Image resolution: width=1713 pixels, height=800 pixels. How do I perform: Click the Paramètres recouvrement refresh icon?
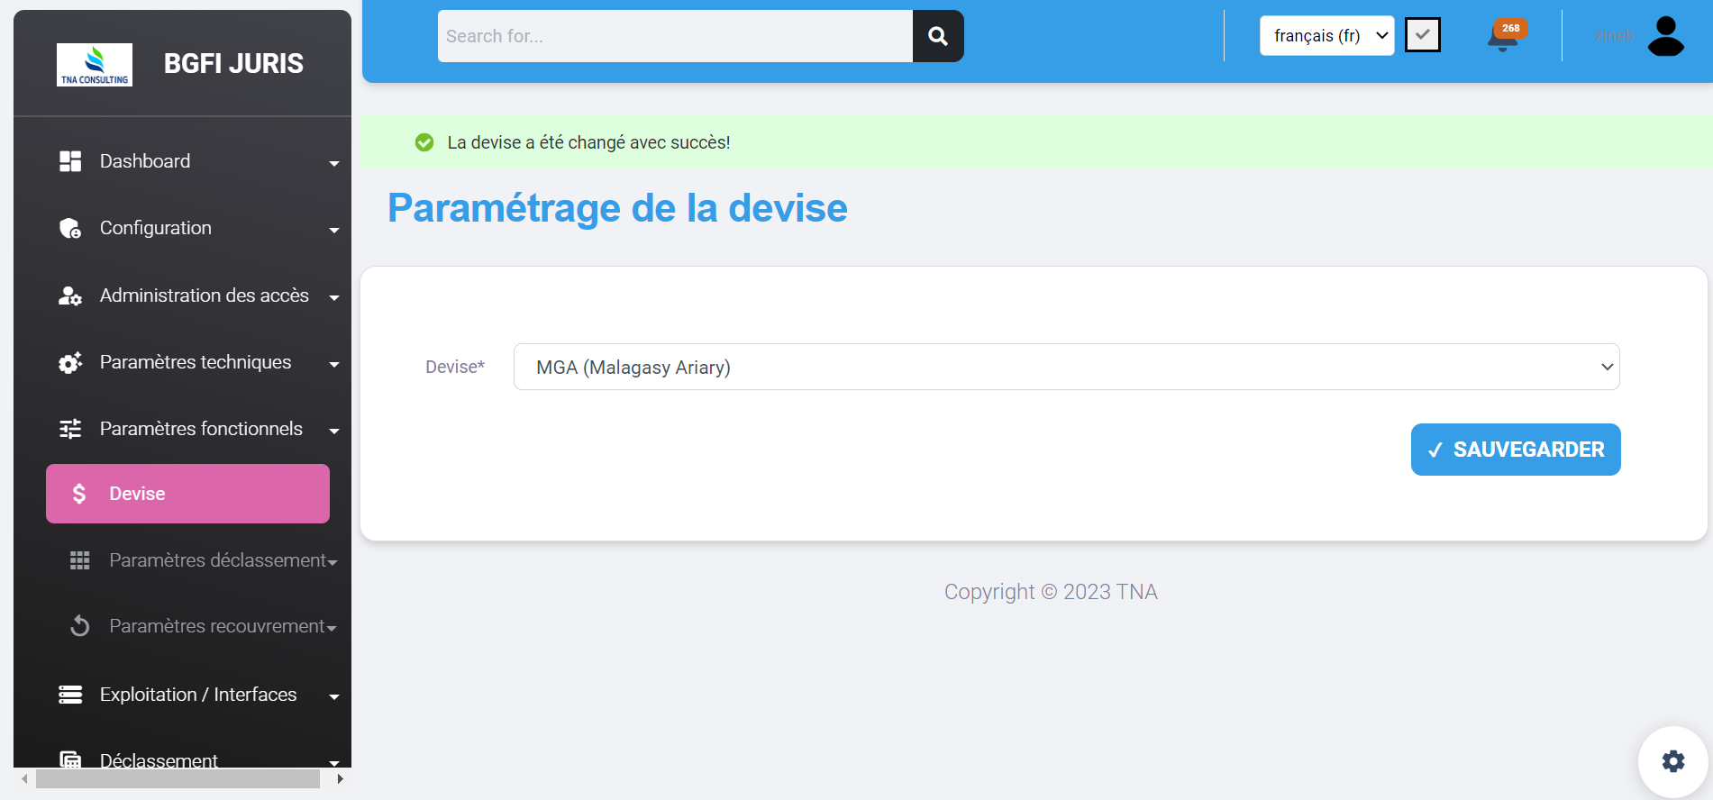80,626
